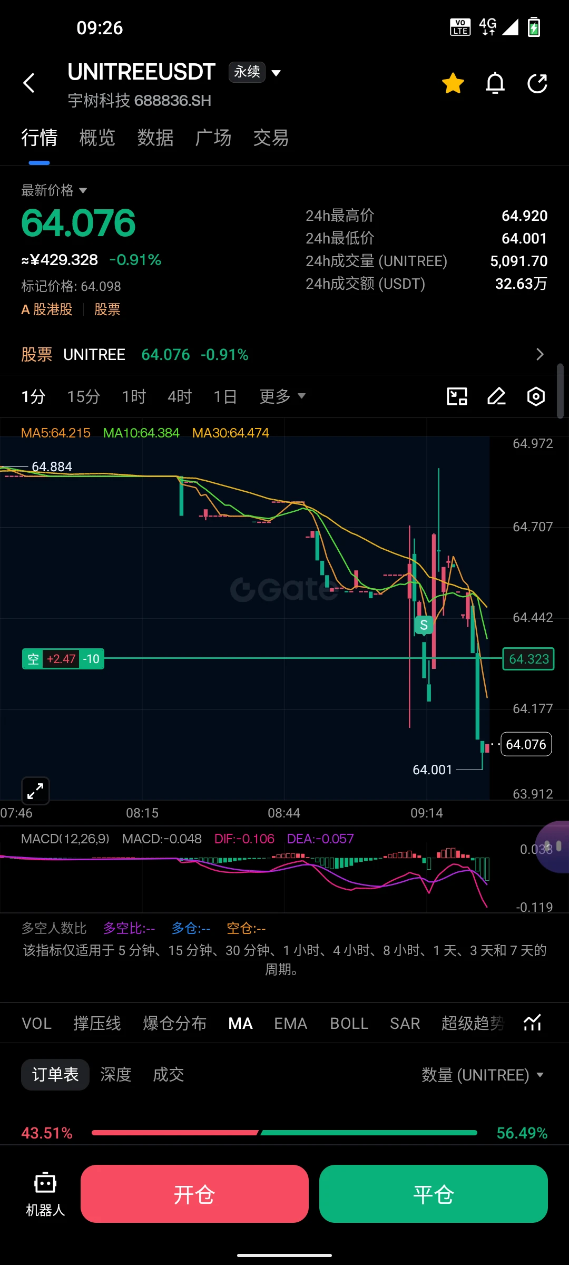
Task: Toggle the yellow favorite star
Action: coord(453,83)
